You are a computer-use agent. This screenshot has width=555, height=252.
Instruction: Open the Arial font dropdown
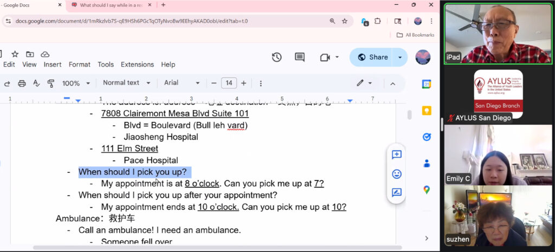[182, 83]
